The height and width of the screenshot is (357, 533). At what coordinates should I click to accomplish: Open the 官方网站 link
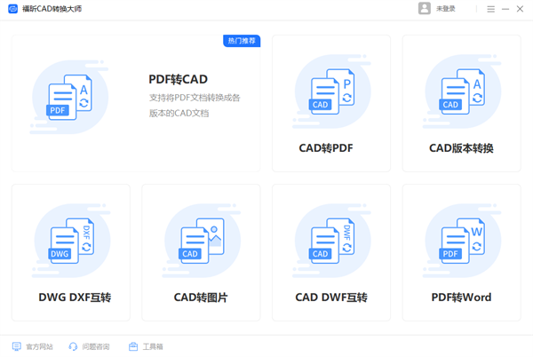point(39,347)
